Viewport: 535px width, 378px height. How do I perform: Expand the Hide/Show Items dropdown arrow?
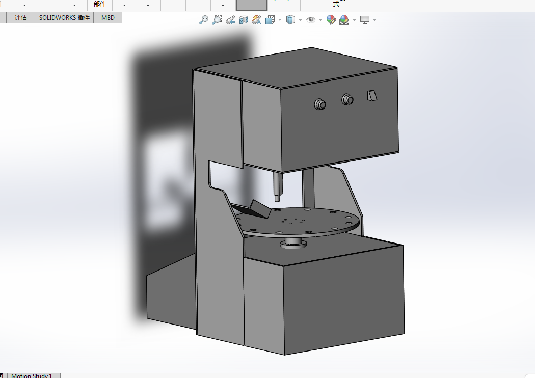(320, 20)
